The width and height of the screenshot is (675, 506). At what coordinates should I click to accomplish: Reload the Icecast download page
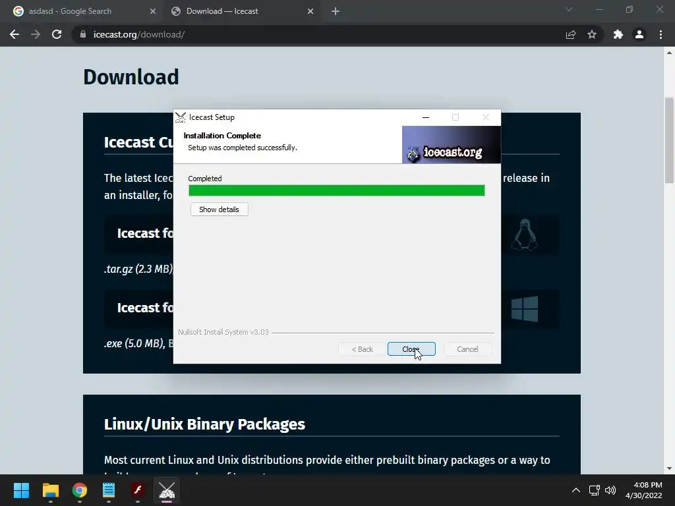tap(57, 34)
